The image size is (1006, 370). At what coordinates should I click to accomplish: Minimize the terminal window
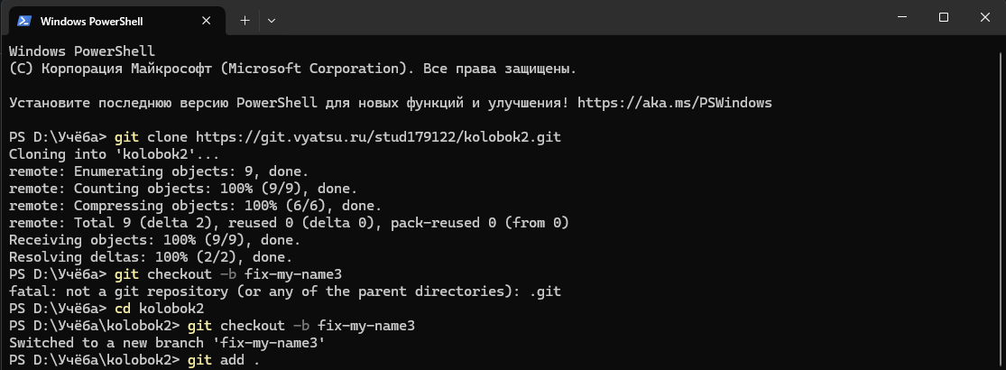tap(901, 17)
